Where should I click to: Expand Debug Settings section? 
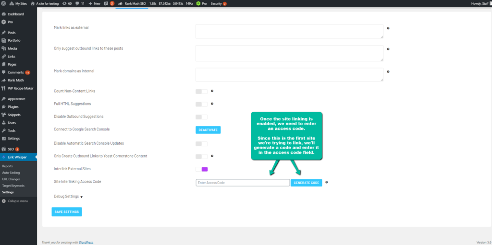click(x=68, y=197)
